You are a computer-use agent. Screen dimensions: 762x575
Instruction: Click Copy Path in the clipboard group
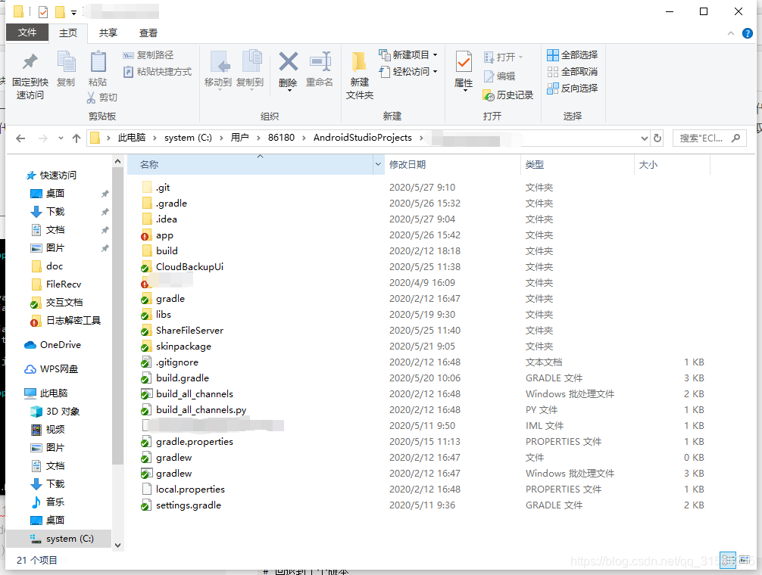tap(148, 55)
